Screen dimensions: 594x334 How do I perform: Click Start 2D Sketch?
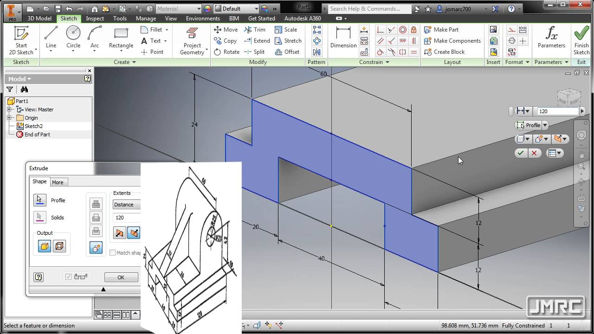tap(21, 40)
